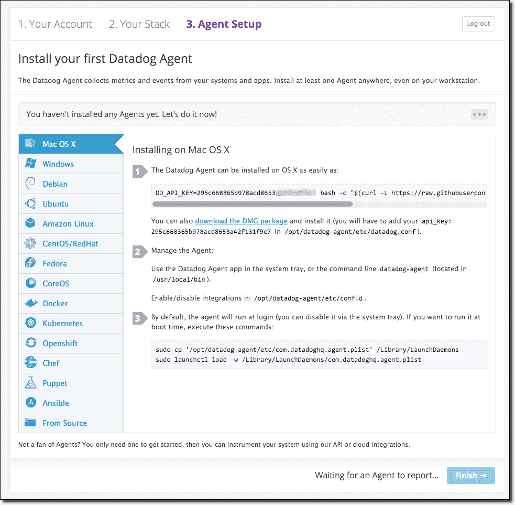The image size is (515, 505).
Task: Select Docker from the platform sidebar
Action: [x=55, y=303]
